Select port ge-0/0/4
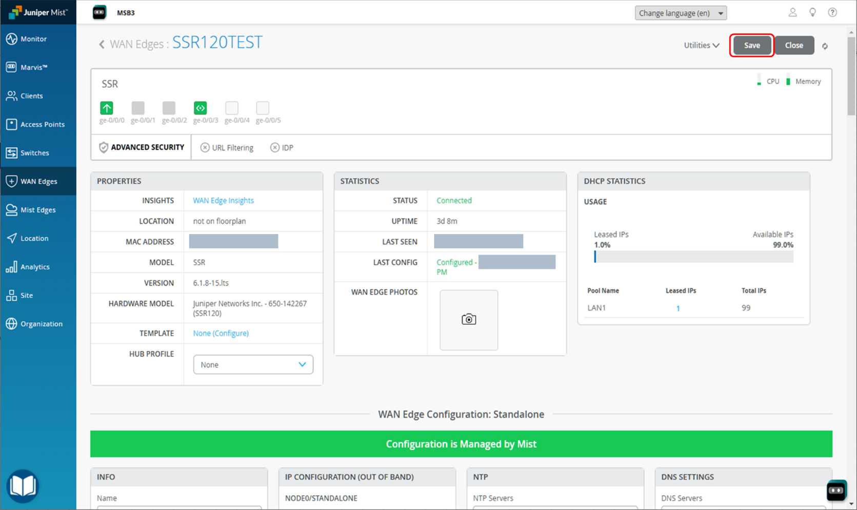The height and width of the screenshot is (510, 857). tap(232, 108)
